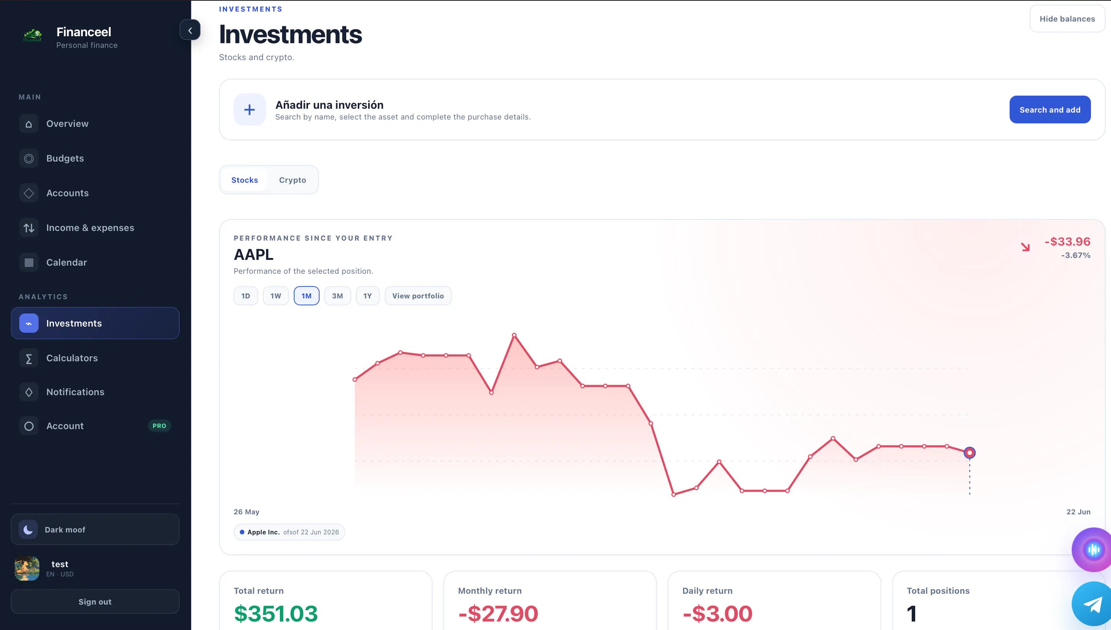
Task: Open Income & expenses page
Action: [x=95, y=227]
